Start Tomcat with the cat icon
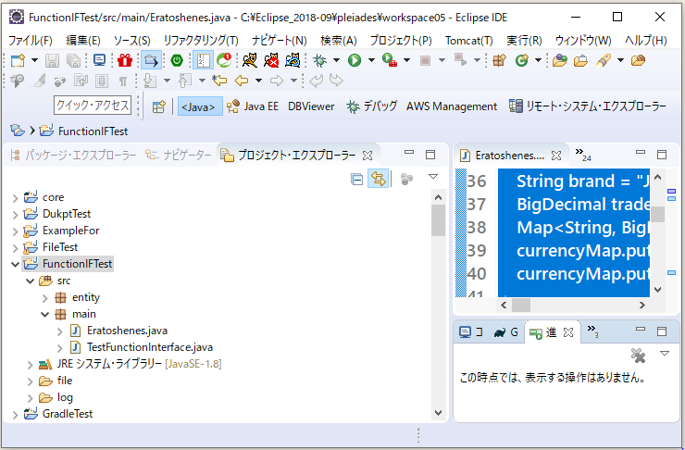 (x=250, y=60)
